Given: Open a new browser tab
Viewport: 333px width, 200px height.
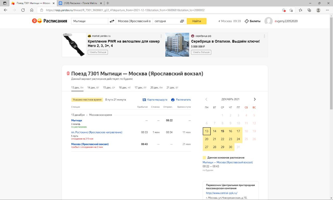Looking at the screenshot, I should tap(108, 3).
